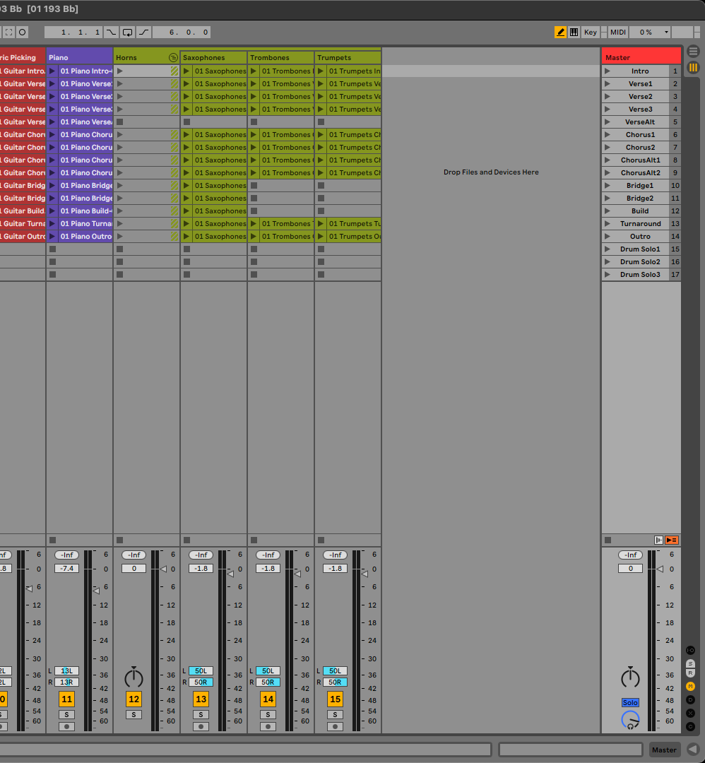
Task: Fold the Horns group track
Action: click(173, 57)
